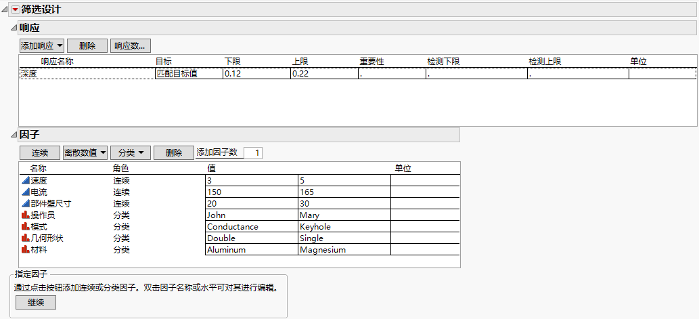Add a 连续 factor

tap(40, 152)
